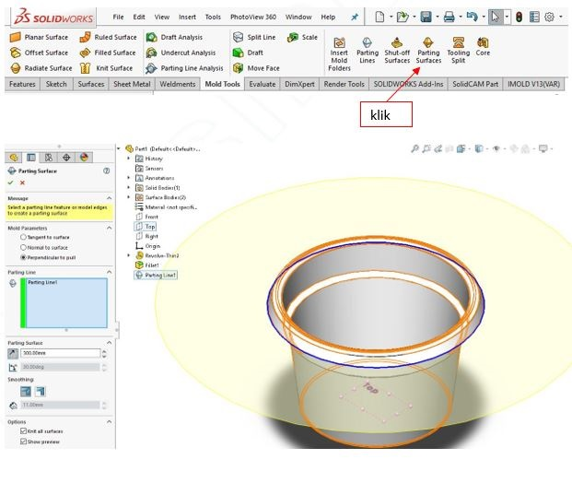Viewport: 572px width, 483px height.
Task: Click the green OK checkmark button
Action: [10, 183]
